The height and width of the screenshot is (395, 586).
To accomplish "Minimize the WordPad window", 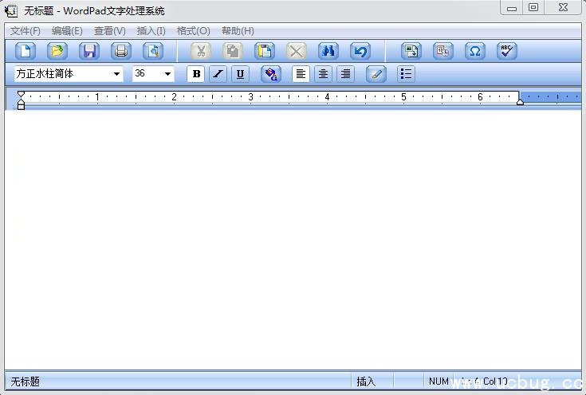I will click(512, 7).
